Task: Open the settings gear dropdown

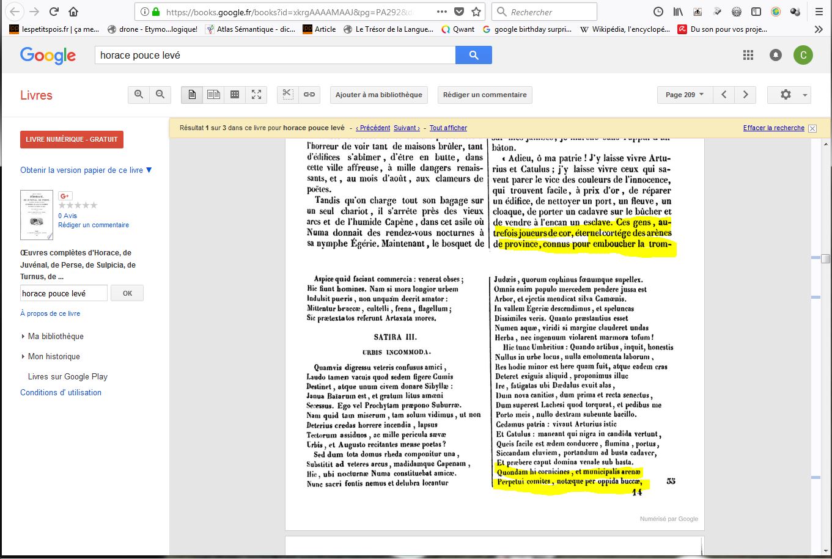Action: coord(789,95)
